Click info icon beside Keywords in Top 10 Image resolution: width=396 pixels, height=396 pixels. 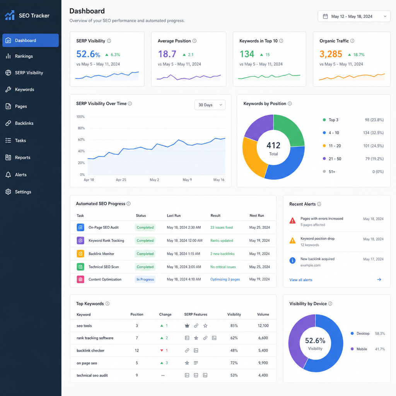pos(281,41)
